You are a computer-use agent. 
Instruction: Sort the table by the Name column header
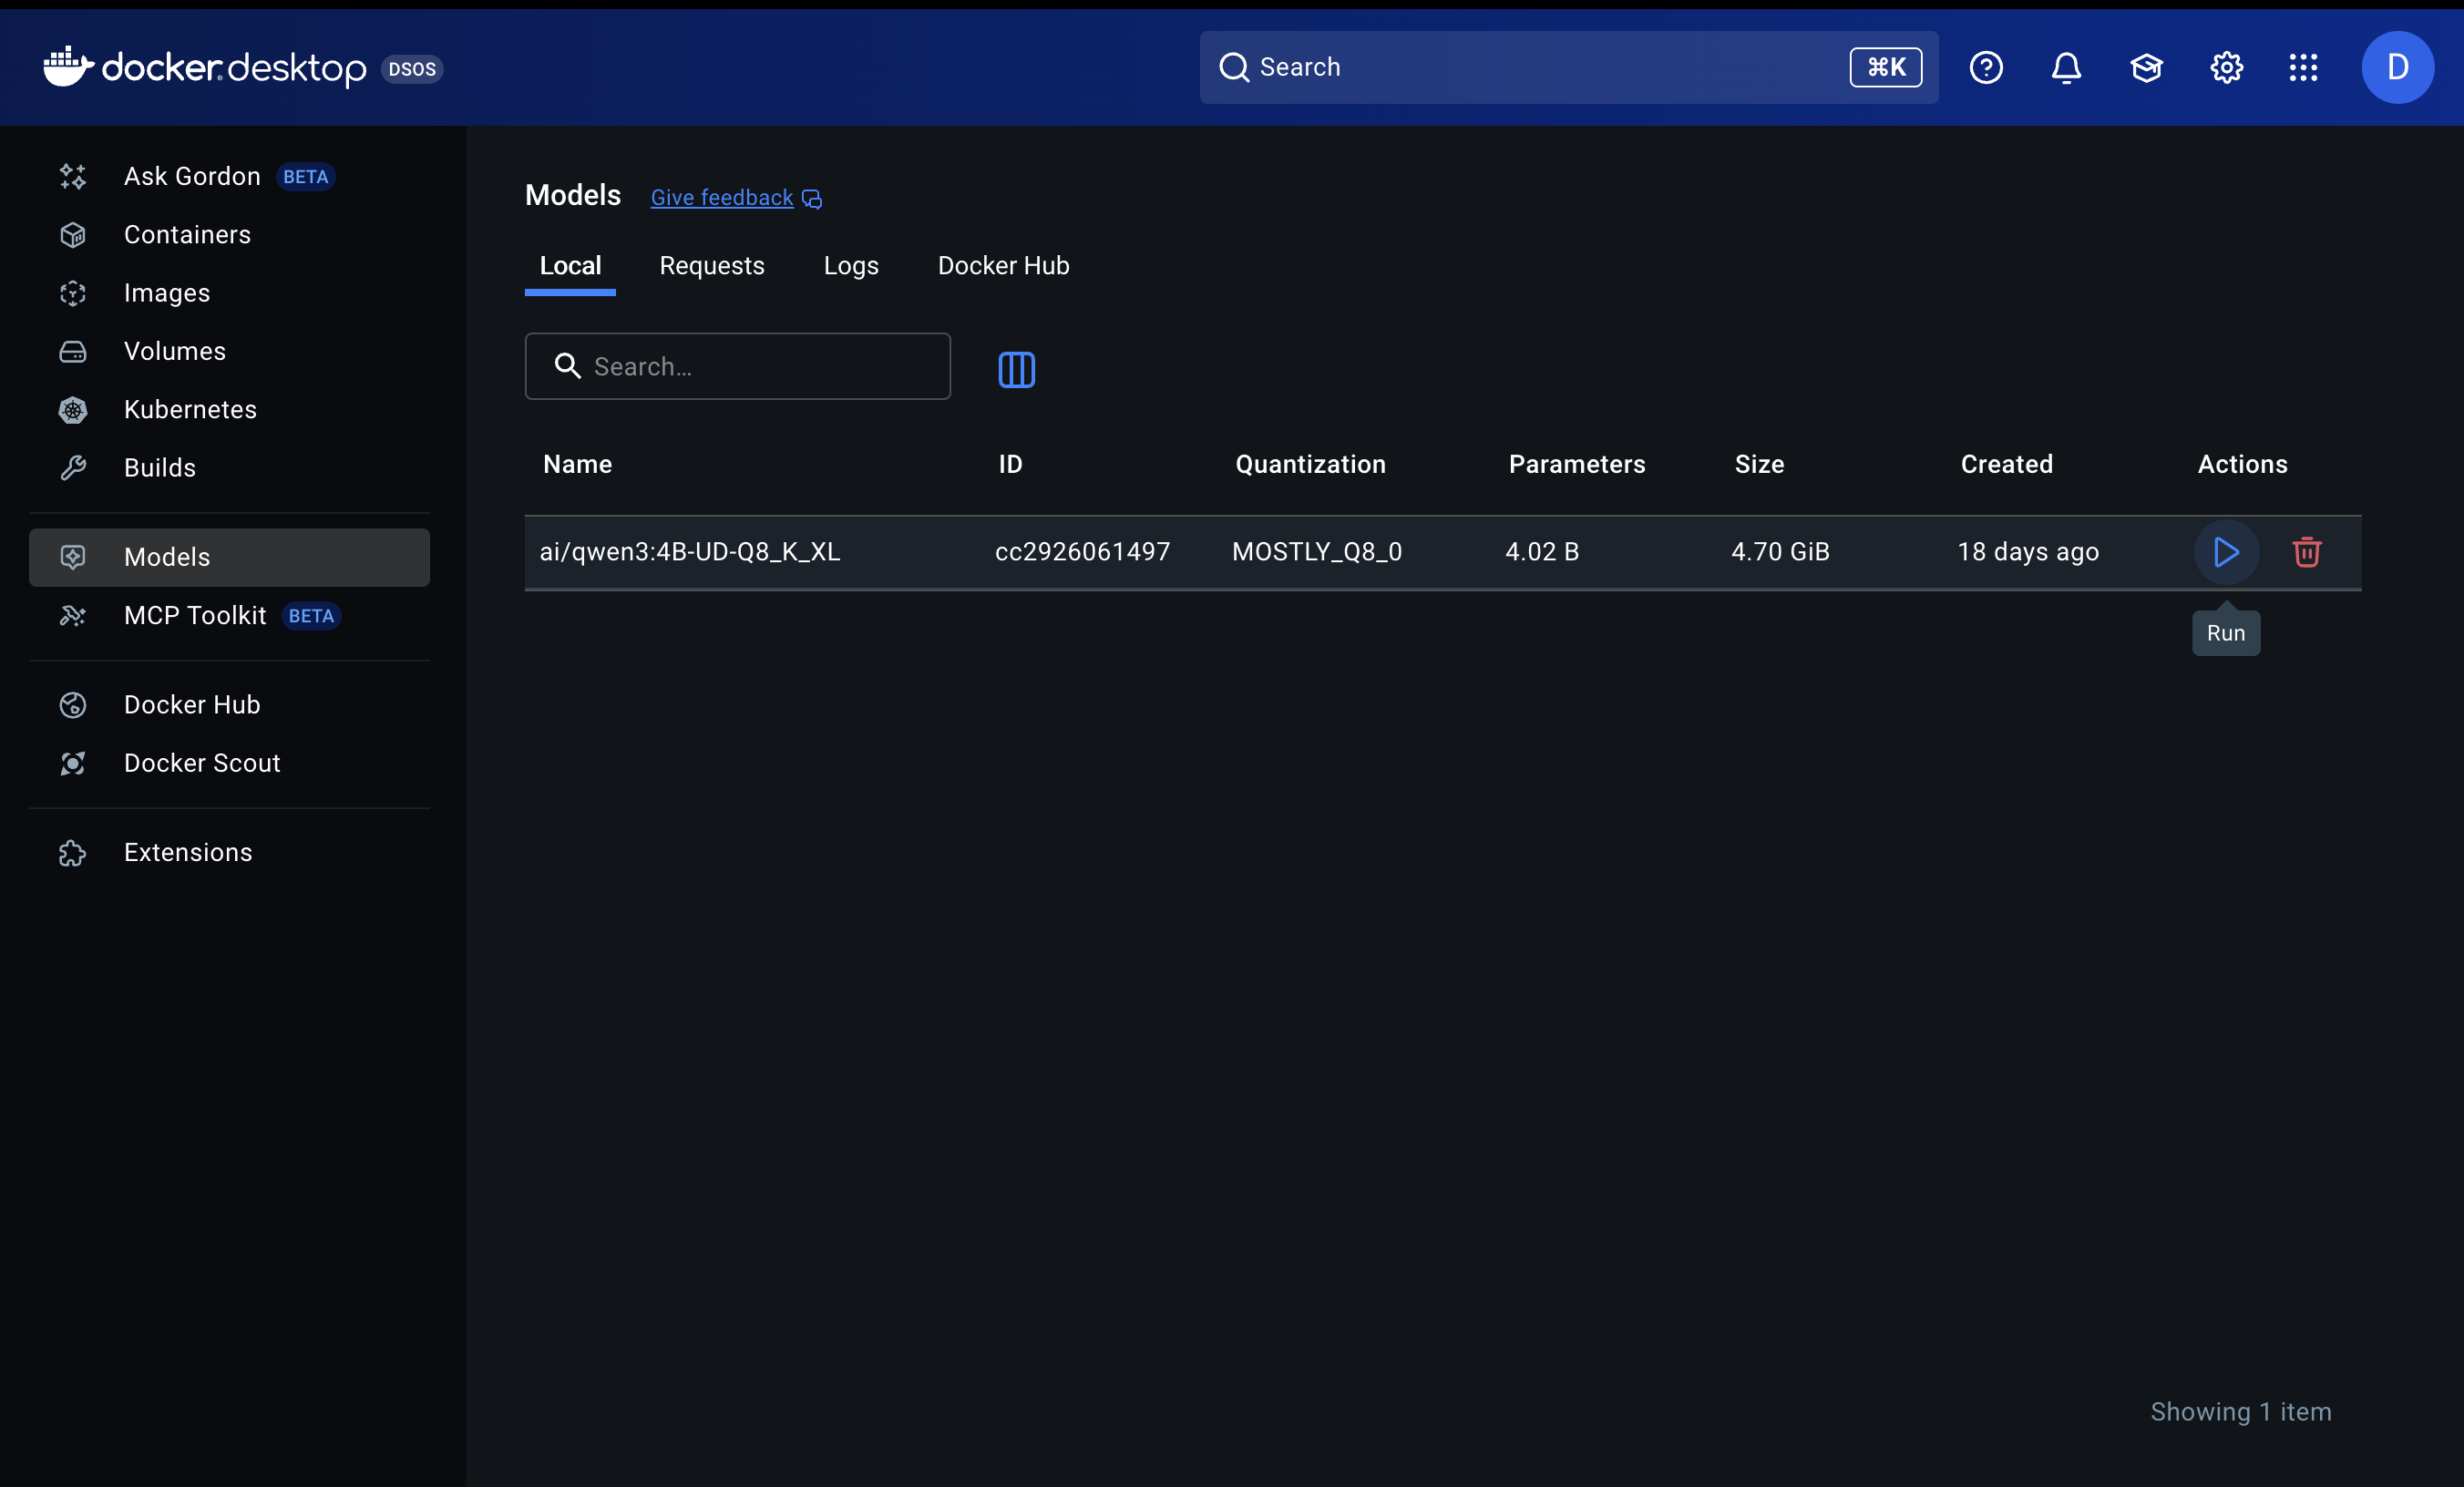[577, 464]
